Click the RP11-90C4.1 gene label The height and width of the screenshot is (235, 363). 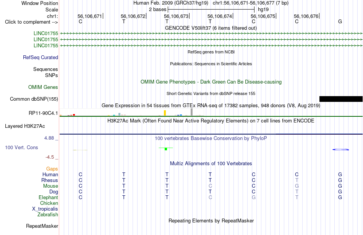click(43, 113)
